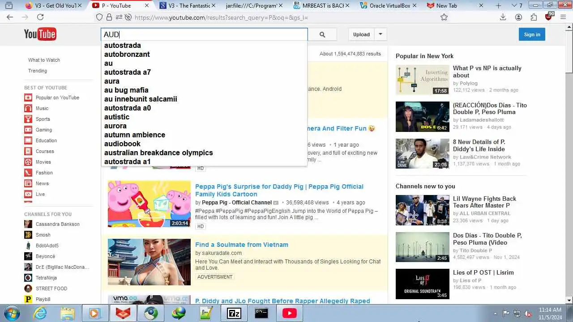Image resolution: width=573 pixels, height=322 pixels.
Task: Click the Movies category icon
Action: pyautogui.click(x=28, y=162)
